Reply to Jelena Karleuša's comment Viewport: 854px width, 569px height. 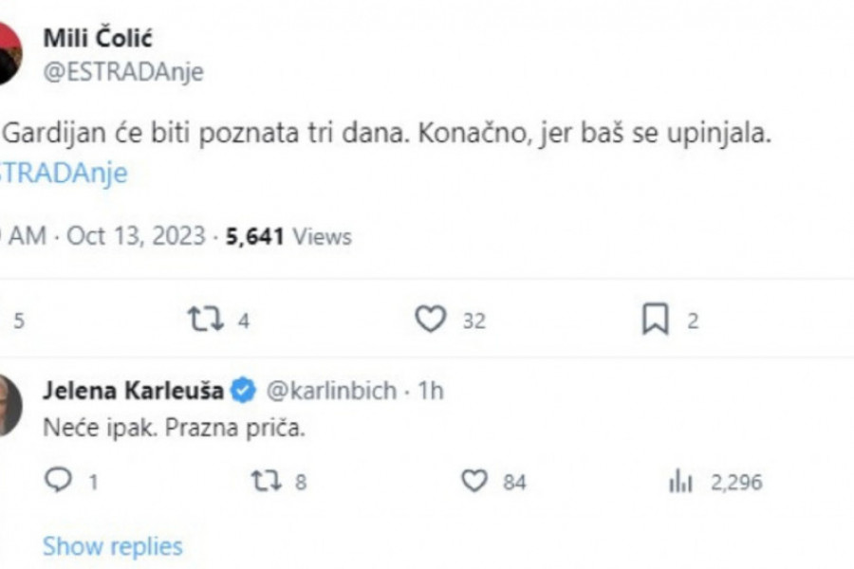[x=58, y=482]
